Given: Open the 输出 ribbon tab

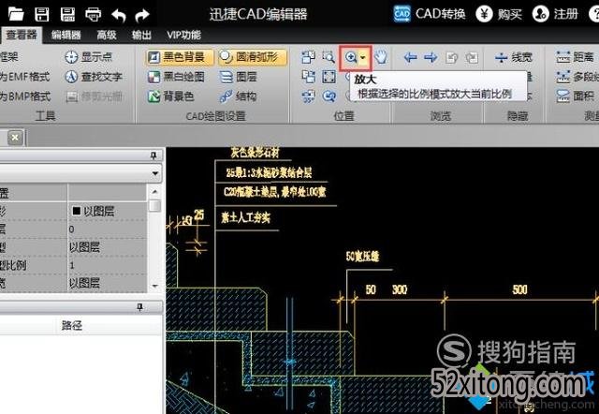Looking at the screenshot, I should (x=141, y=36).
